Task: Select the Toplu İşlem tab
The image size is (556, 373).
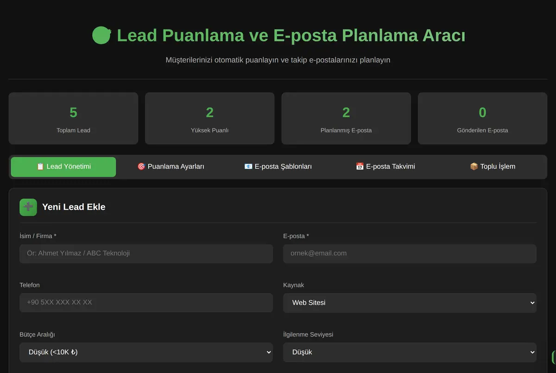Action: coord(493,167)
